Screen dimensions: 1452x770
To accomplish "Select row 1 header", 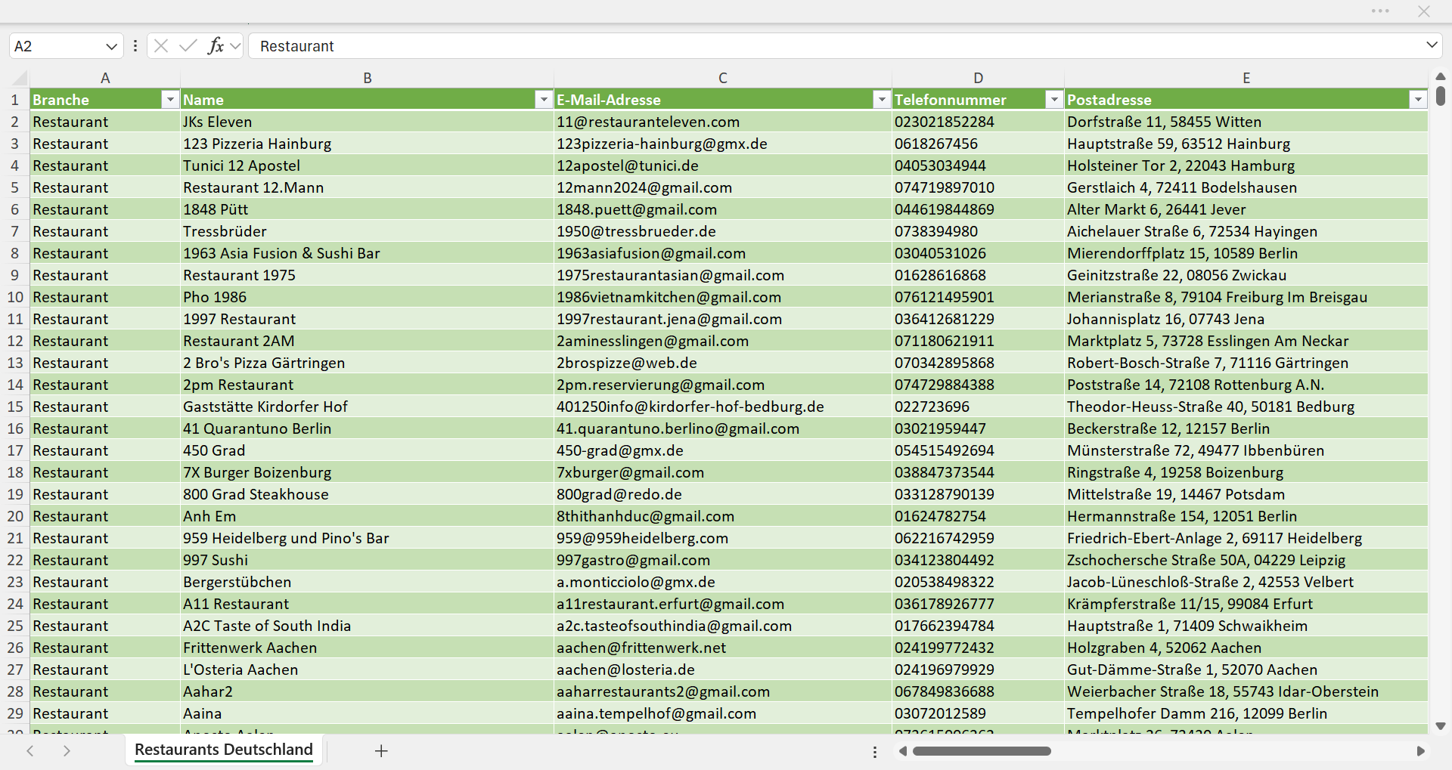I will coord(14,100).
